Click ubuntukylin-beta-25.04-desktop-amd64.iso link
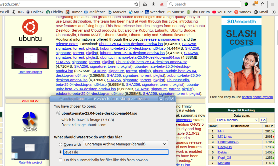278x166 pixels. (151, 62)
